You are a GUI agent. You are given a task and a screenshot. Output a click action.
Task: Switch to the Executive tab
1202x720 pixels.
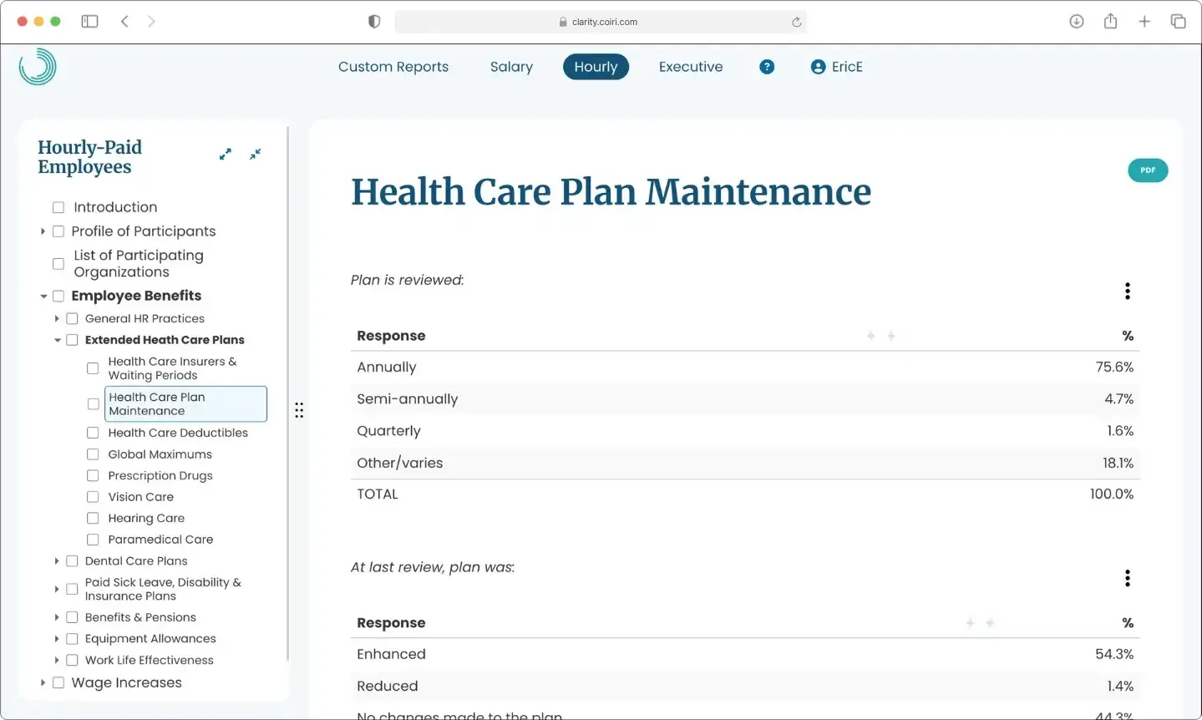(690, 66)
